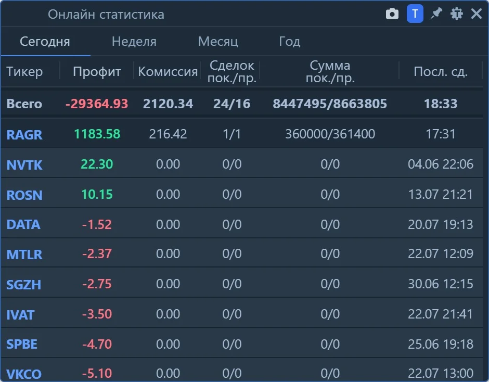Viewport: 489px width, 382px height.
Task: Open the MTLR ticker
Action: [x=24, y=254]
